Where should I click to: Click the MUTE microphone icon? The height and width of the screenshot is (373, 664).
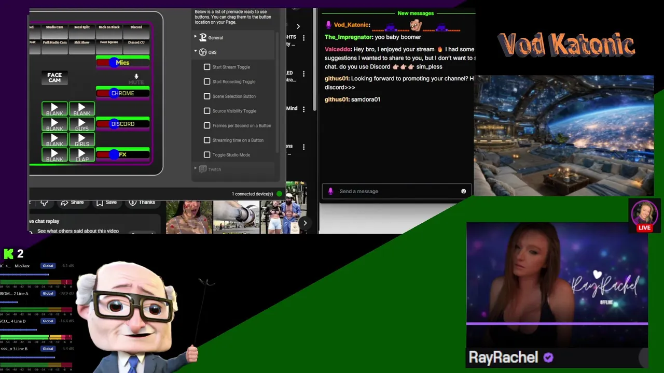tap(136, 77)
